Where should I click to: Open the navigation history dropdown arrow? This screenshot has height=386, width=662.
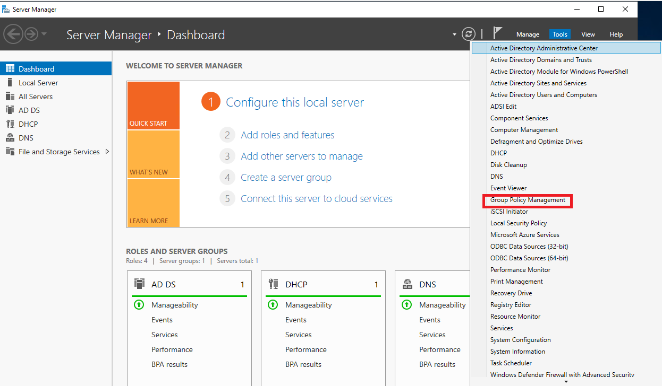tap(44, 34)
